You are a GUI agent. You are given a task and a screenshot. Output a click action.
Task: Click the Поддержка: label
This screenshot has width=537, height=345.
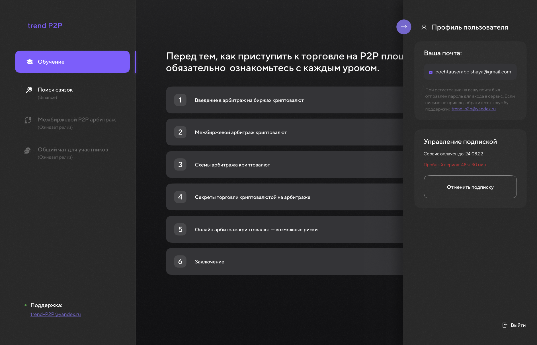coord(46,305)
